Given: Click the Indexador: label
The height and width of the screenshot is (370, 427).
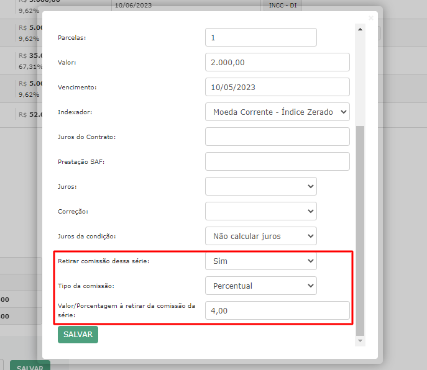Looking at the screenshot, I should (x=75, y=112).
